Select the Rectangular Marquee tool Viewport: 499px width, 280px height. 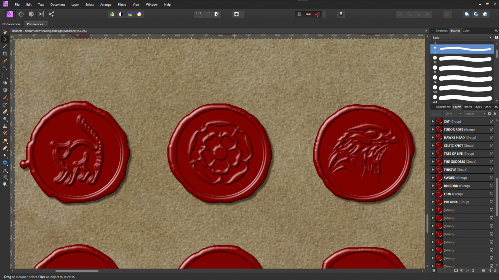pos(5,76)
